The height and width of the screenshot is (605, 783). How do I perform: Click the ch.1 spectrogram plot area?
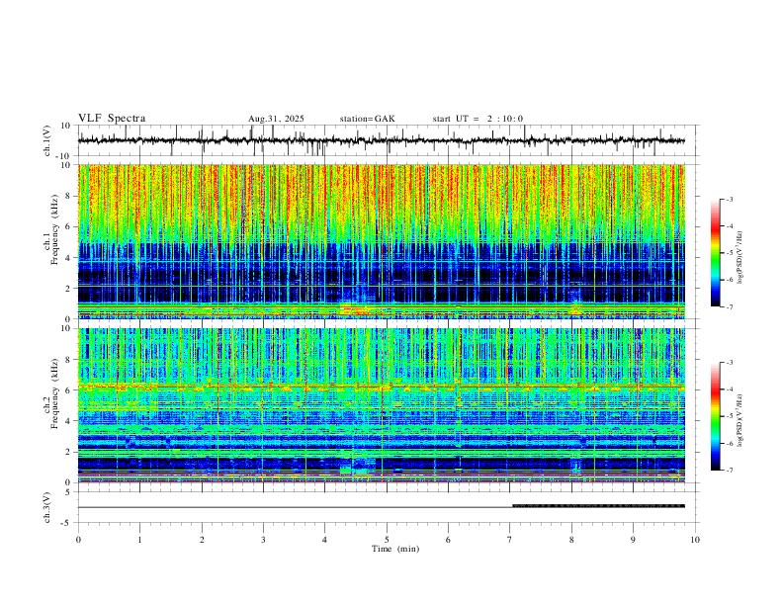coord(382,241)
